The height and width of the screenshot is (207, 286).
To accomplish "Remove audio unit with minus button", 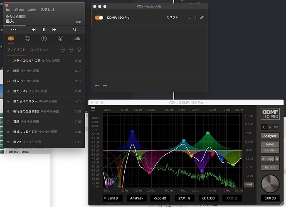I will pyautogui.click(x=105, y=85).
